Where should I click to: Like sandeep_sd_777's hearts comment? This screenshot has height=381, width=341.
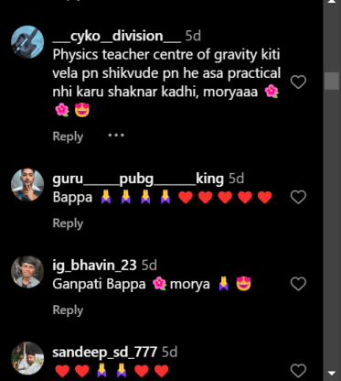pos(298,371)
